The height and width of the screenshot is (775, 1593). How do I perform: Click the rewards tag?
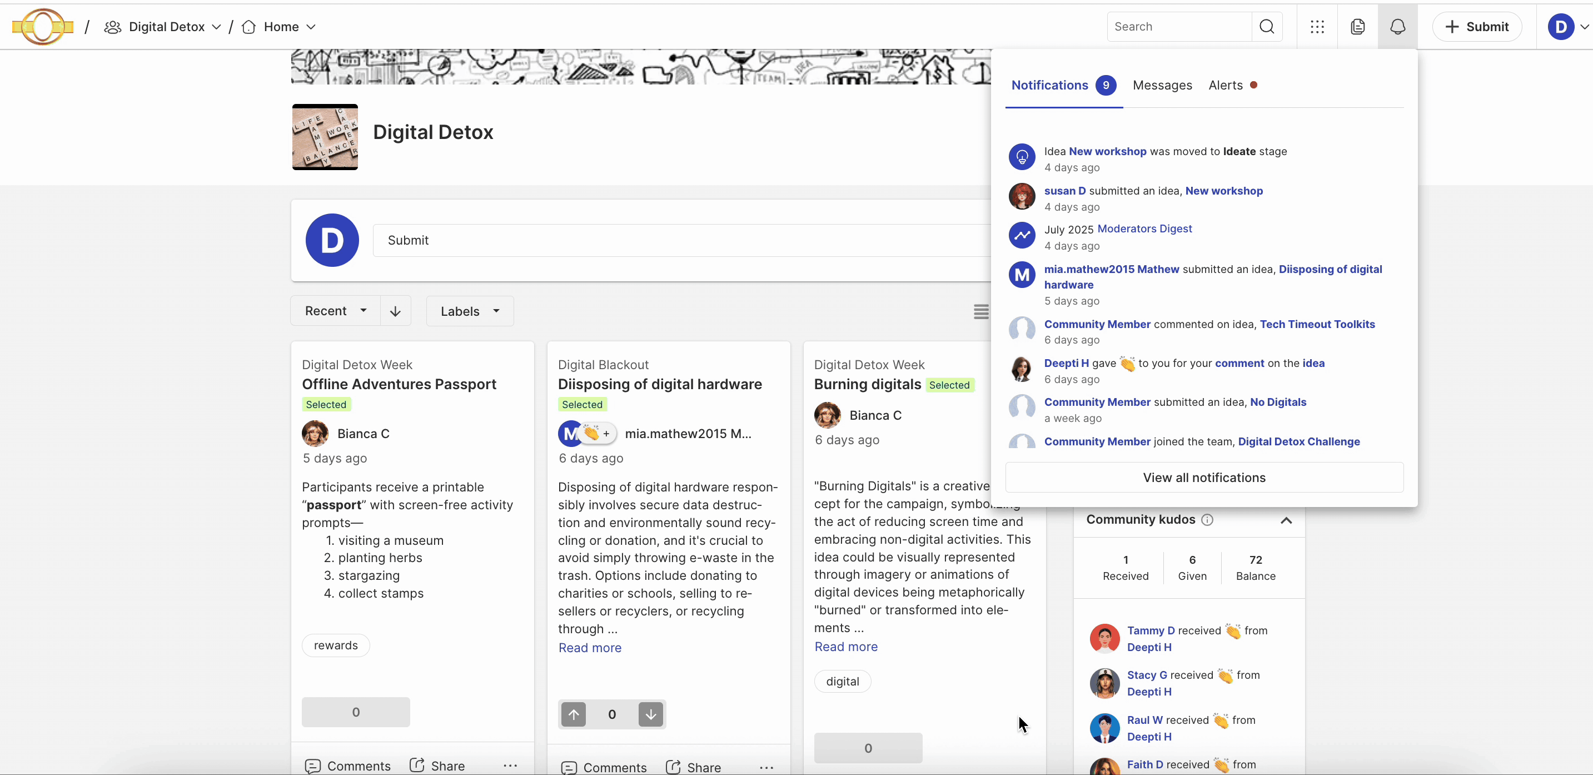click(336, 645)
